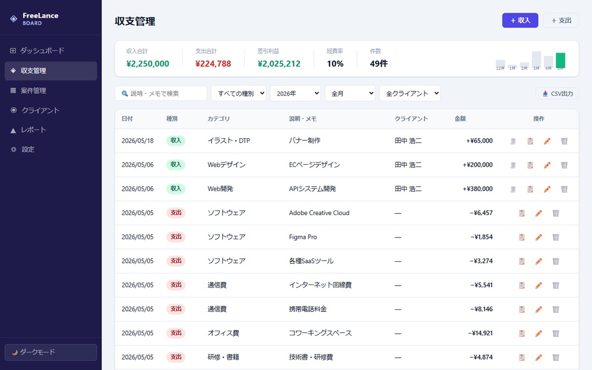Image resolution: width=592 pixels, height=370 pixels.
Task: Click the 差引利益 value ¥2,025,212
Action: [279, 64]
